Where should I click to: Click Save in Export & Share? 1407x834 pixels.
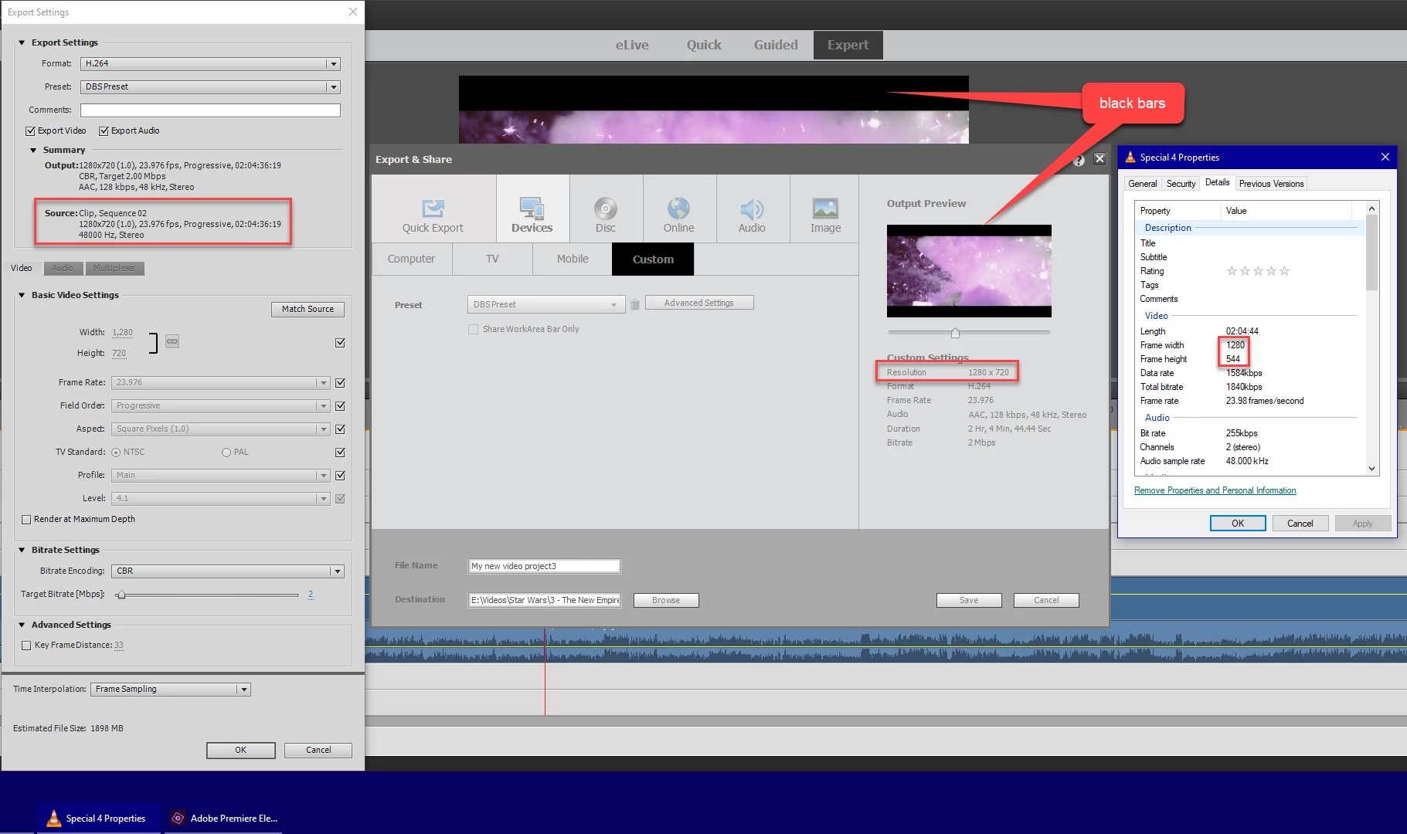[969, 601]
